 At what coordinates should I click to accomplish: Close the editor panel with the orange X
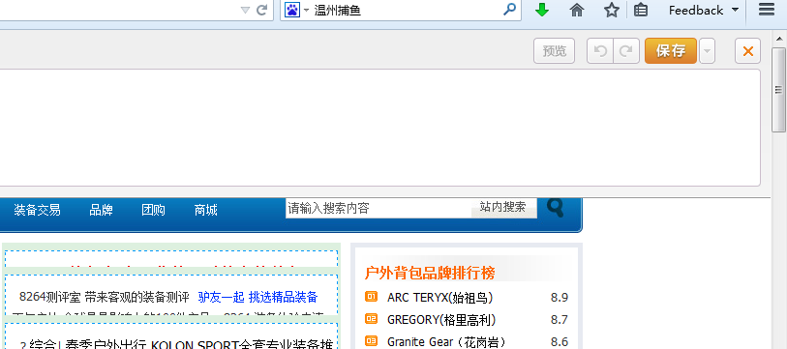(x=748, y=50)
